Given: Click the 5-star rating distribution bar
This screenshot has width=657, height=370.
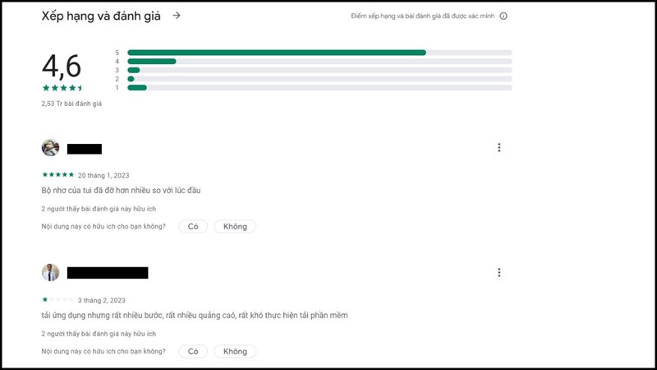Looking at the screenshot, I should coord(319,53).
